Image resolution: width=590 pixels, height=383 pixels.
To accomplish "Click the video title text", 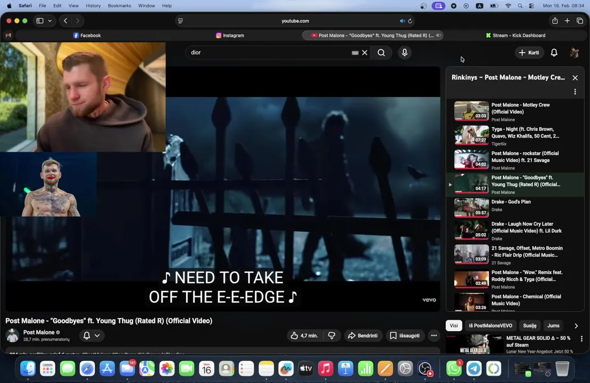I will [x=109, y=321].
